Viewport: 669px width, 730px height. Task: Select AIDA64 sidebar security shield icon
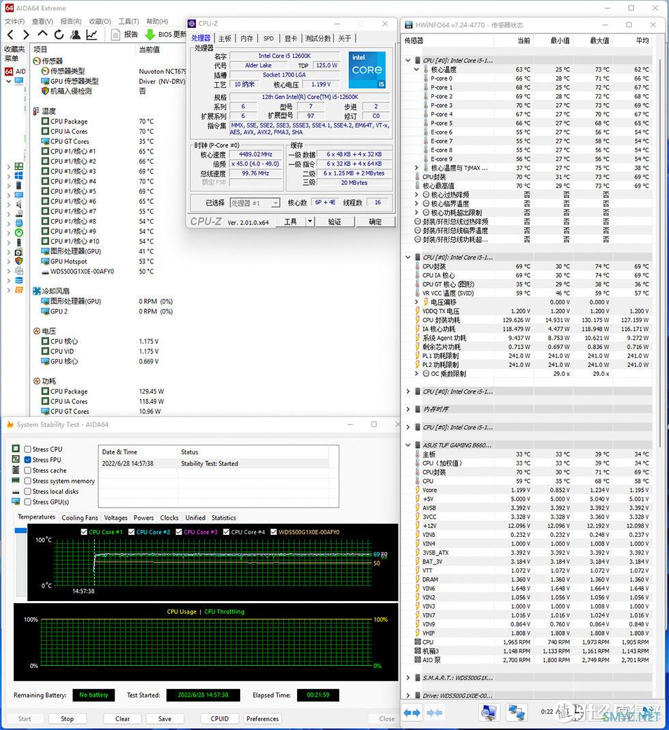(x=18, y=261)
